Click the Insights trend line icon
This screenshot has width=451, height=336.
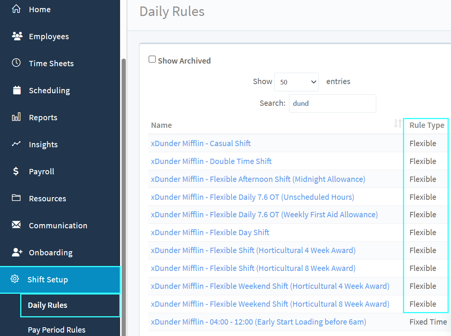16,143
